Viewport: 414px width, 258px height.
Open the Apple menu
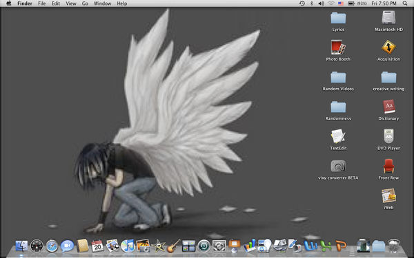[9, 3]
